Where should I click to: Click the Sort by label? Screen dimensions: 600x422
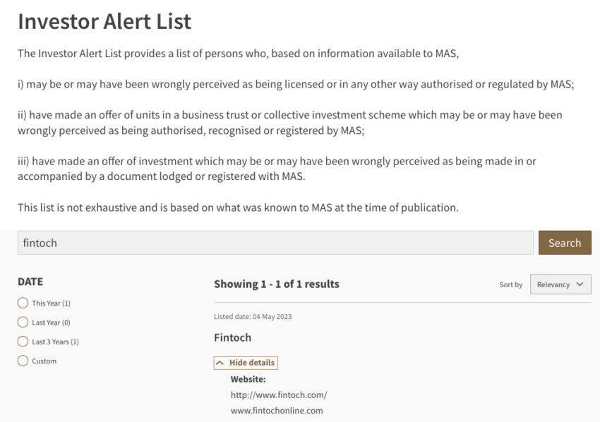pos(510,285)
